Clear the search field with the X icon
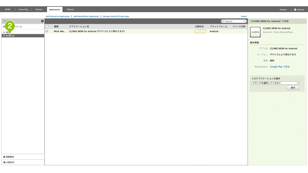 click(245, 21)
